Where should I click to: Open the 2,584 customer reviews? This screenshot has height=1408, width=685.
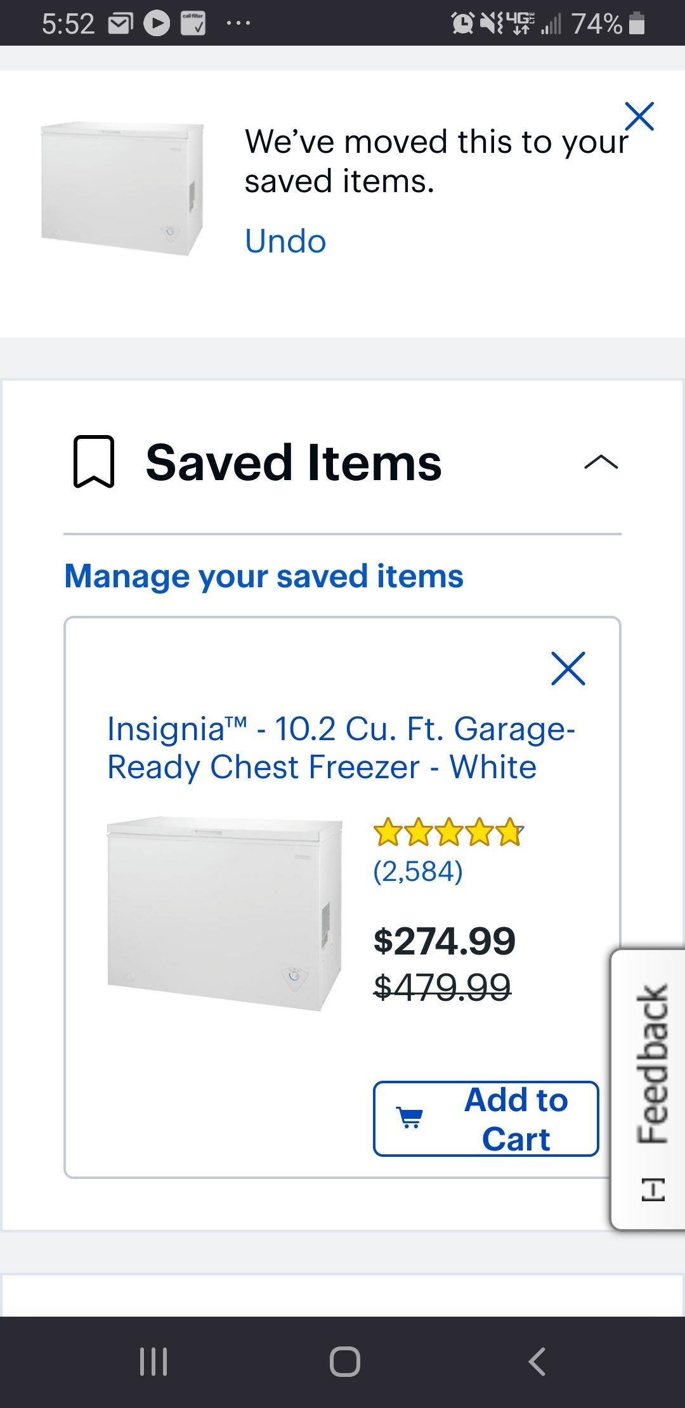[x=418, y=871]
